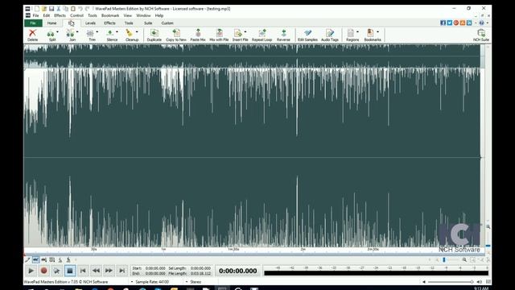Click the LinkedIn share icon

[x=469, y=23]
